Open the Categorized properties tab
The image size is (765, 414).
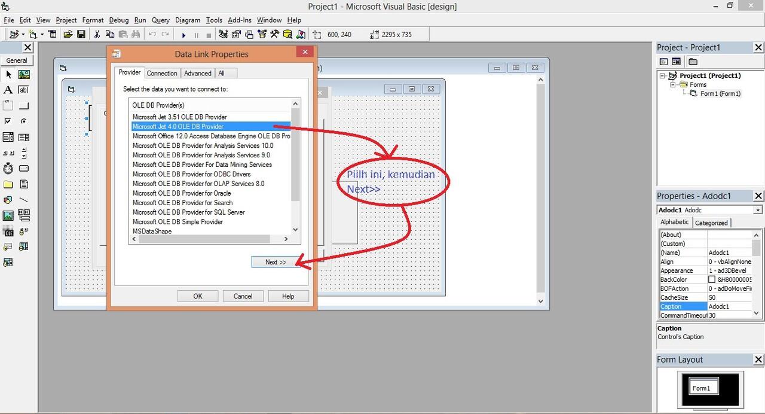(711, 223)
